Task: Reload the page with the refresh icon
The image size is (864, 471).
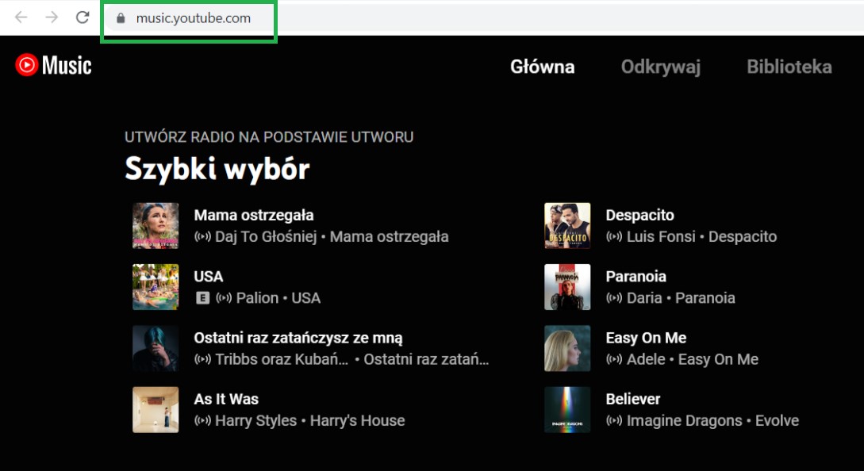Action: (x=83, y=17)
